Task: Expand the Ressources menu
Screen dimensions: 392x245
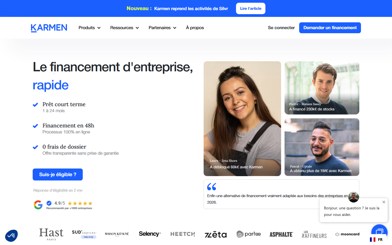Action: tap(124, 28)
